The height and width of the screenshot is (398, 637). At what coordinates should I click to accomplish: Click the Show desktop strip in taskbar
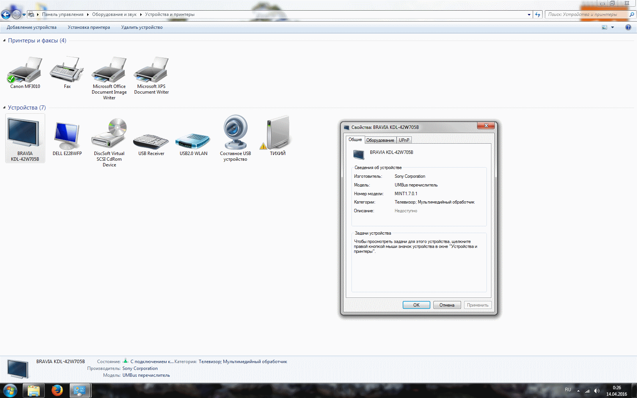[x=634, y=390]
